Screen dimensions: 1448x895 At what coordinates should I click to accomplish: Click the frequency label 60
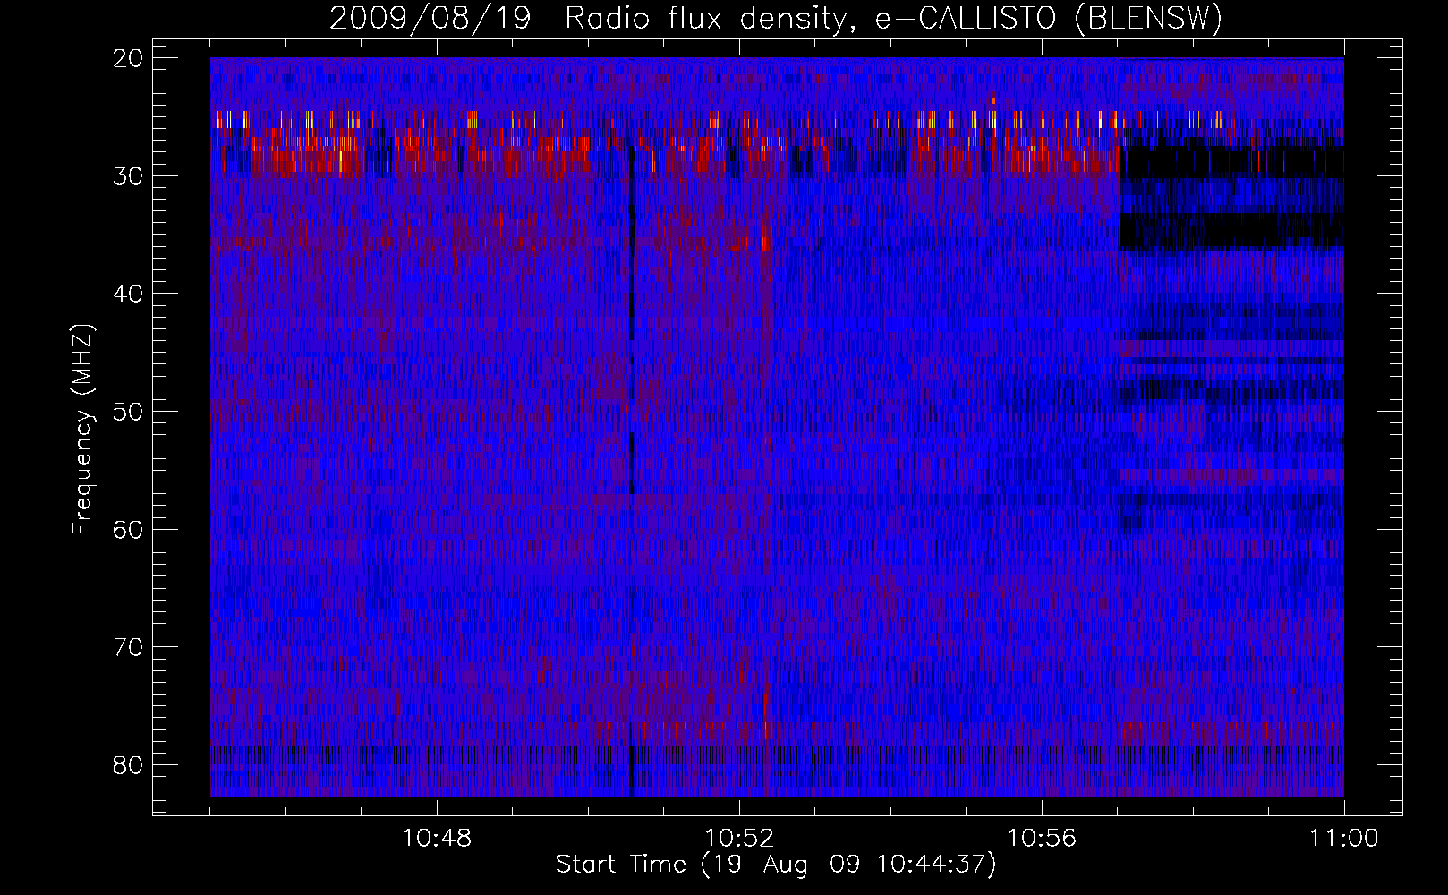pos(128,529)
